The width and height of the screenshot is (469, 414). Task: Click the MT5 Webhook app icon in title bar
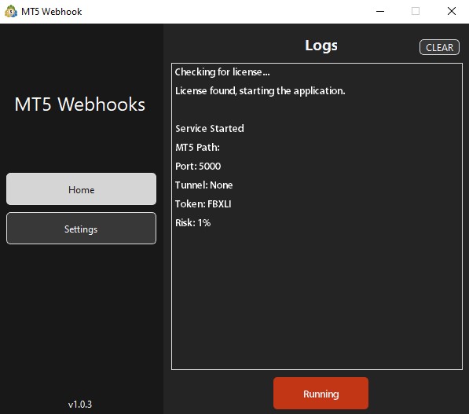pos(11,11)
